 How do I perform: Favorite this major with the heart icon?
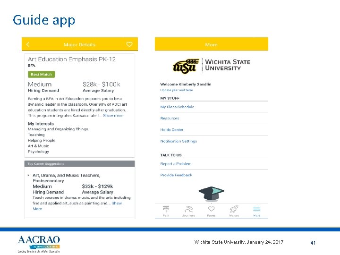click(129, 44)
